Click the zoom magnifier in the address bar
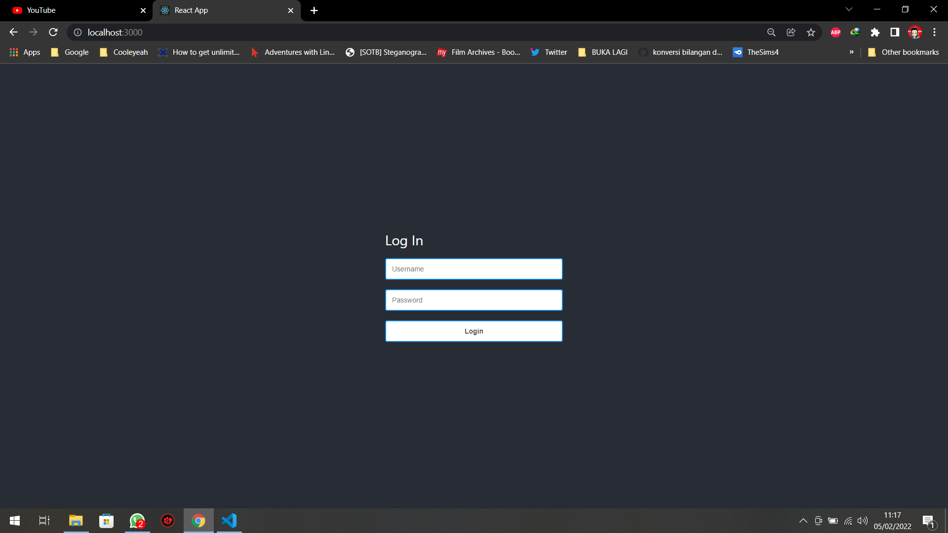948x533 pixels. click(771, 32)
